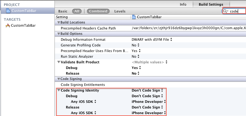The image size is (246, 116).
Task: Select the Precompiled Header Uses Files setting name
Action: pos(94,51)
